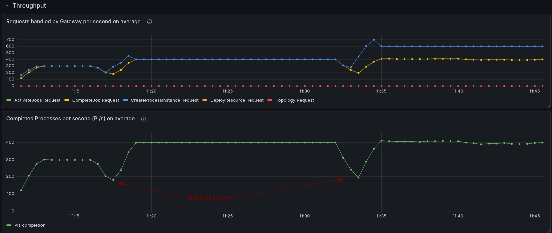Click blue swatch for CreateProcessInstance Request
The height and width of the screenshot is (233, 552).
[x=125, y=100]
